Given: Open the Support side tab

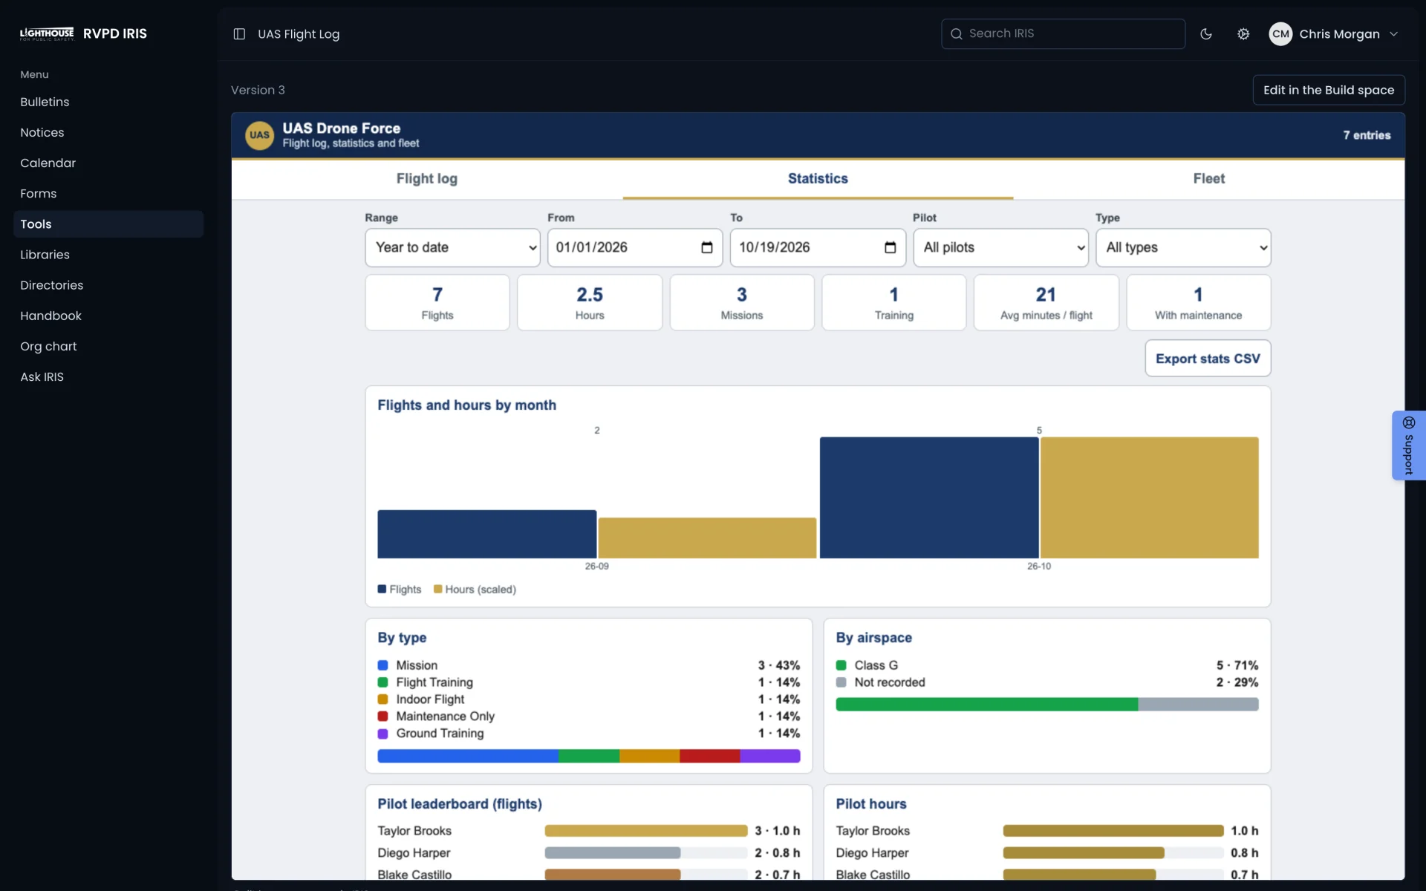Looking at the screenshot, I should click(1409, 446).
